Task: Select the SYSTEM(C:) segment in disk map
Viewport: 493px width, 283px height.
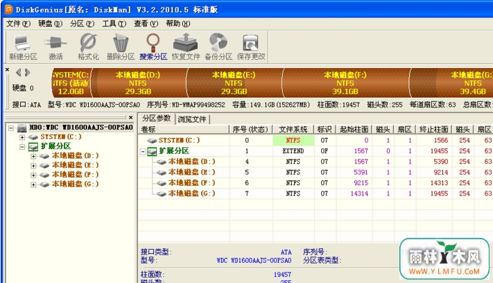Action: 71,83
